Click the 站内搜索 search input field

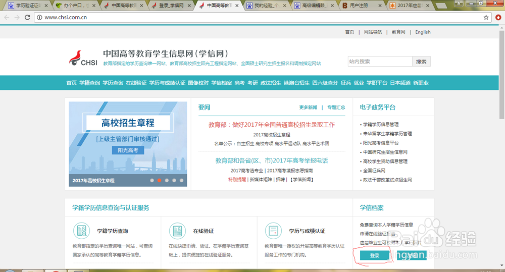380,62
